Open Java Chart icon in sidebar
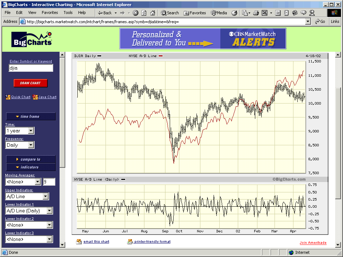343x257 pixels. tap(35, 97)
